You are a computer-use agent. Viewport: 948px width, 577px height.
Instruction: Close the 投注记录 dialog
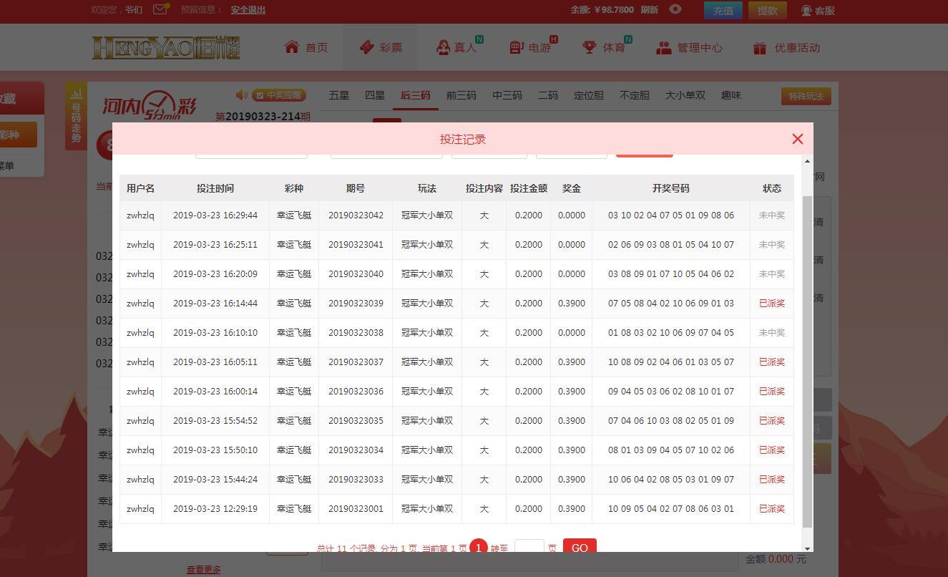pos(798,139)
